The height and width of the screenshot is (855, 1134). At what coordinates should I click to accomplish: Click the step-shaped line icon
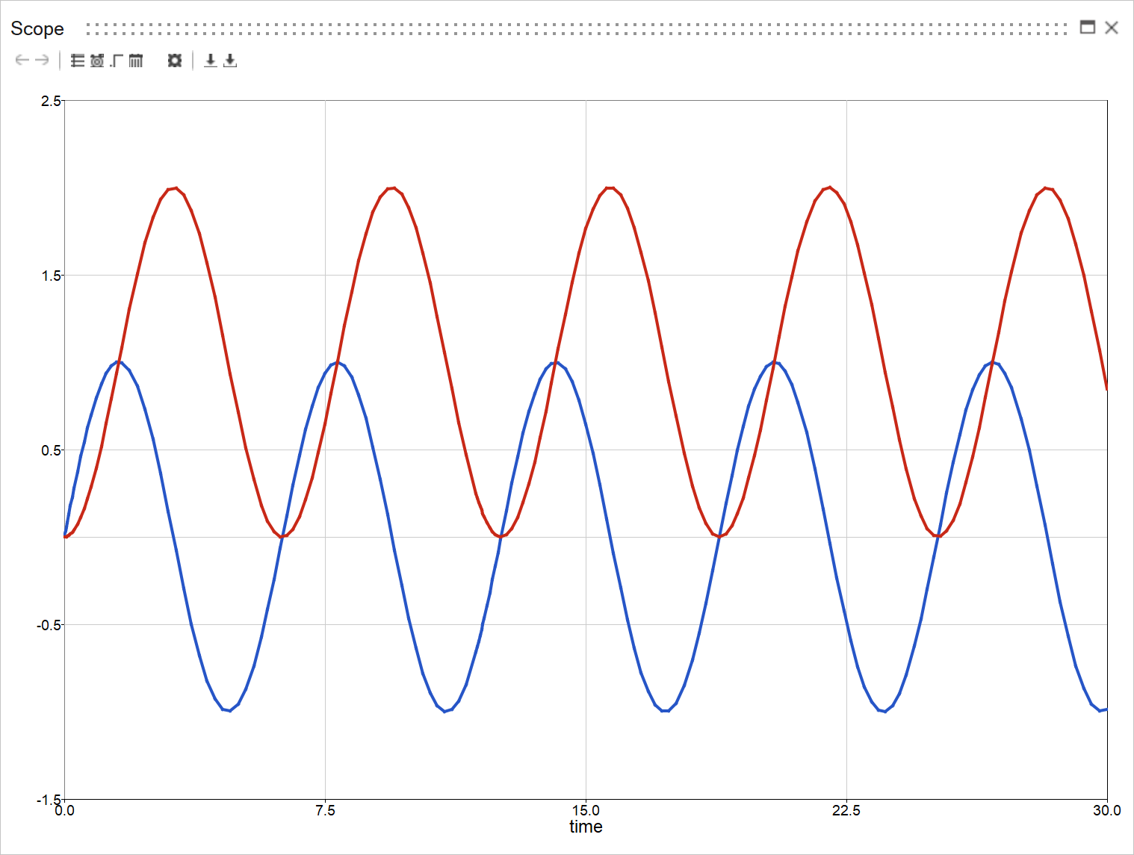117,60
